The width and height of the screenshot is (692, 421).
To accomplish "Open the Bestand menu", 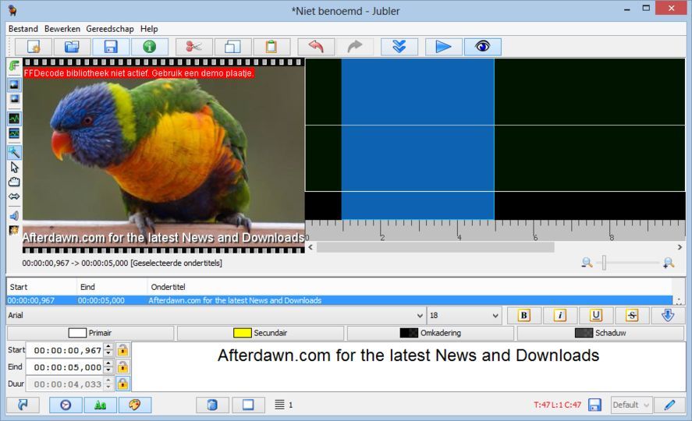I will 23,29.
